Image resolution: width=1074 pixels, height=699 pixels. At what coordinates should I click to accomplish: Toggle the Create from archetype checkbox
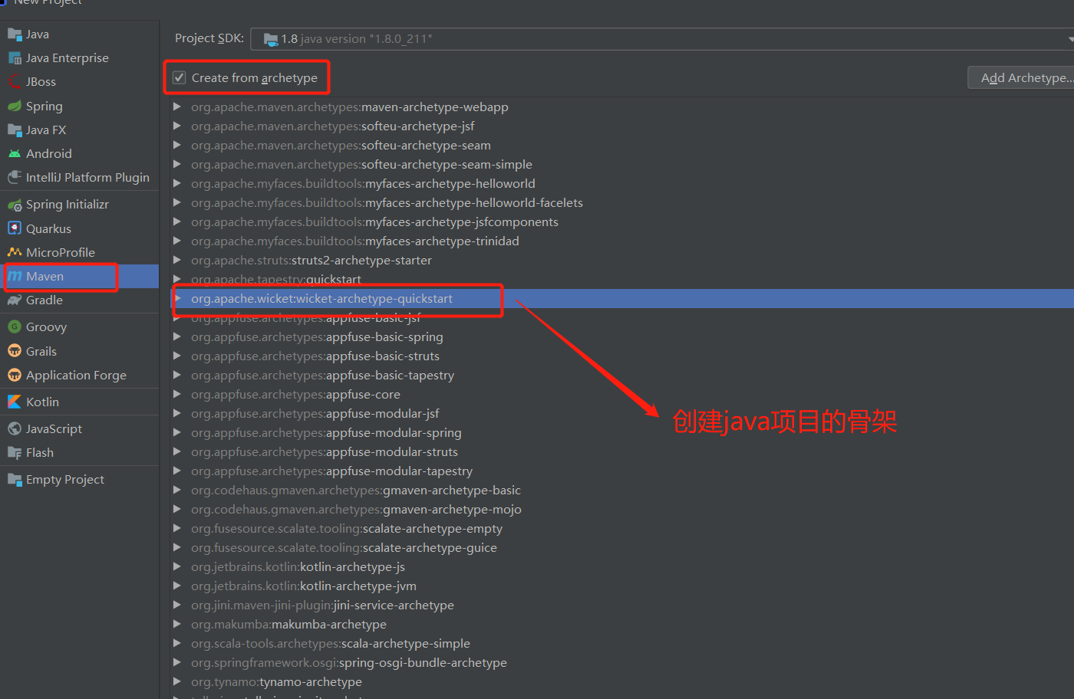(179, 77)
